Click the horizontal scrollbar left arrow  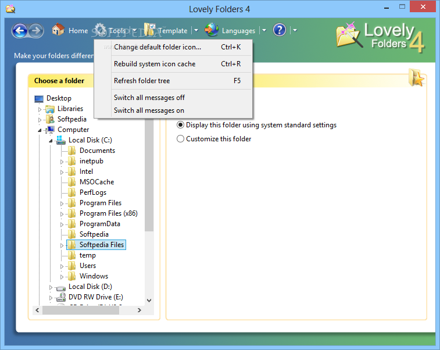[37, 310]
